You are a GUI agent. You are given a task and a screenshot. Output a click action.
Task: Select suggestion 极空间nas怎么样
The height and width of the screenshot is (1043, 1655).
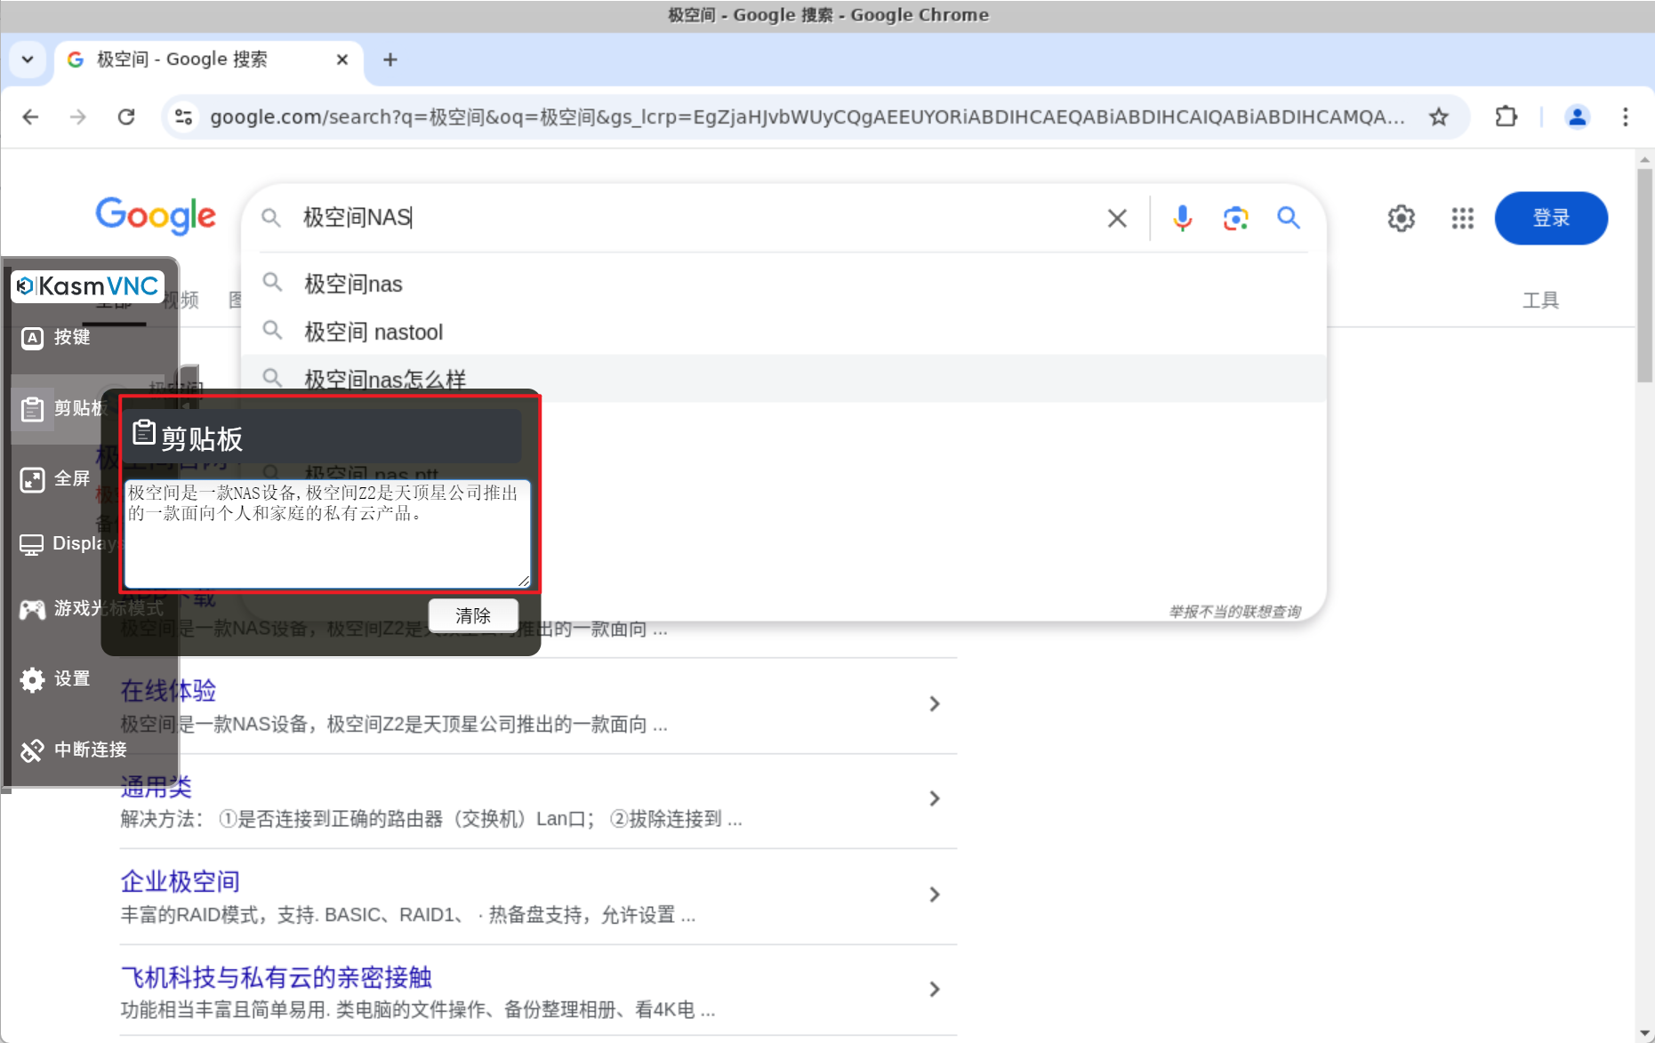(x=783, y=378)
